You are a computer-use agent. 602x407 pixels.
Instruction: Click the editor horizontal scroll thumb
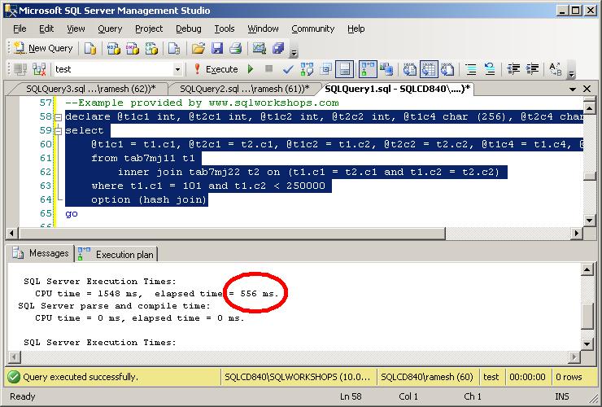(232, 233)
